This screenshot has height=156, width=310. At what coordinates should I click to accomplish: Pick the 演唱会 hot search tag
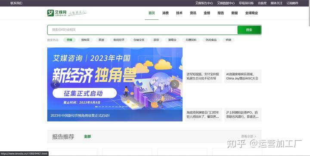[x=172, y=40]
